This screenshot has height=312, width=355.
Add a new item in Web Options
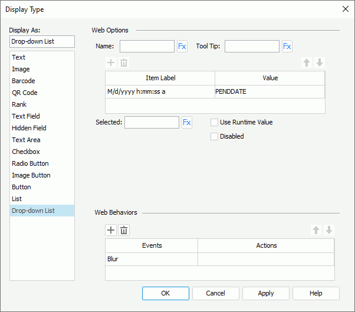click(111, 63)
